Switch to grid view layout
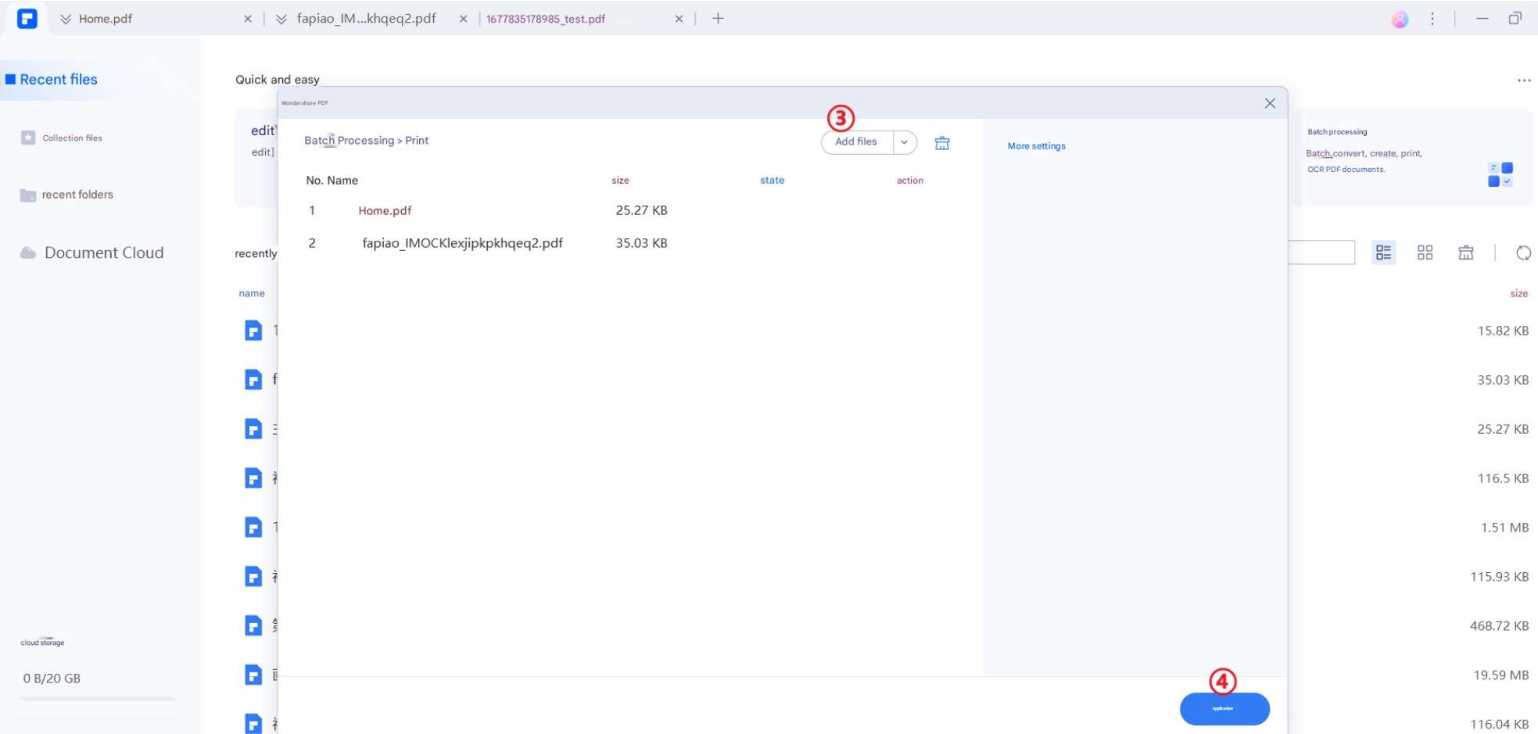 [x=1425, y=252]
